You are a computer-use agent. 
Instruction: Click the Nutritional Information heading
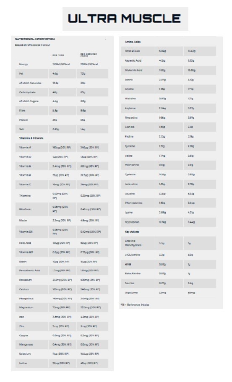35,39
